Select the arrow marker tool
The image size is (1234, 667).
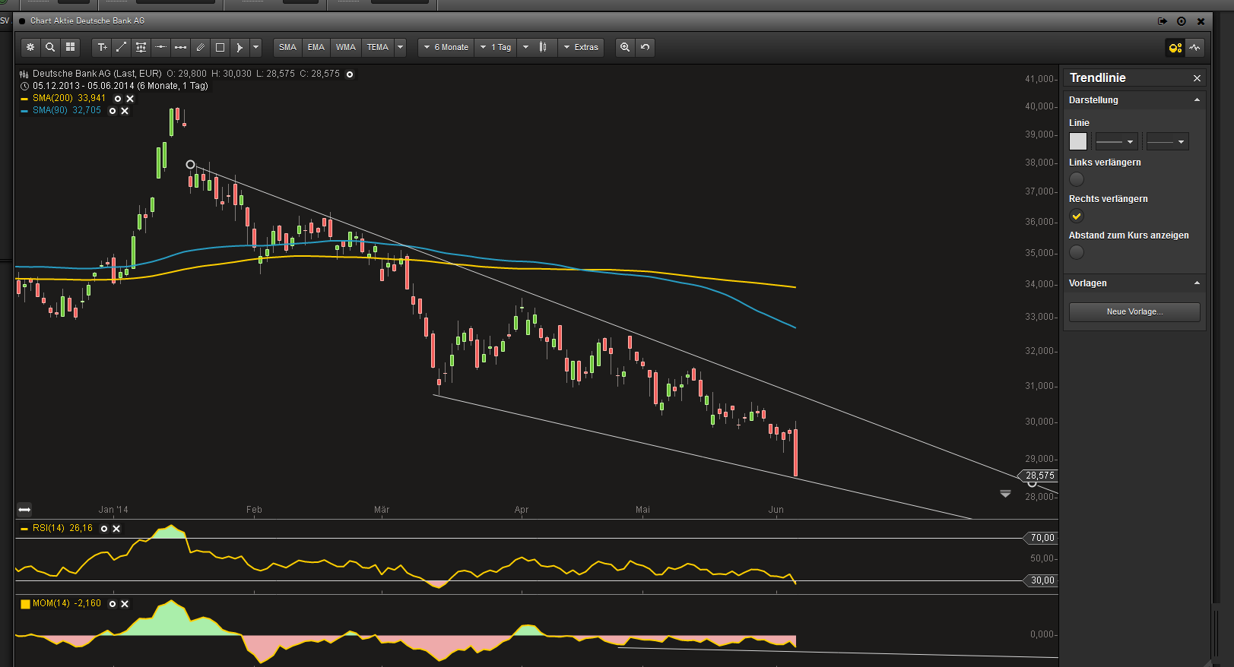240,47
